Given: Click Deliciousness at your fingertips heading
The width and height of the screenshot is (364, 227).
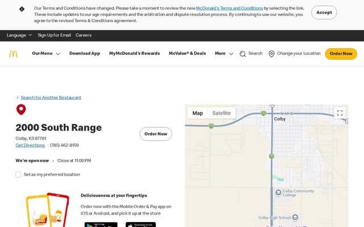Looking at the screenshot, I should [114, 195].
